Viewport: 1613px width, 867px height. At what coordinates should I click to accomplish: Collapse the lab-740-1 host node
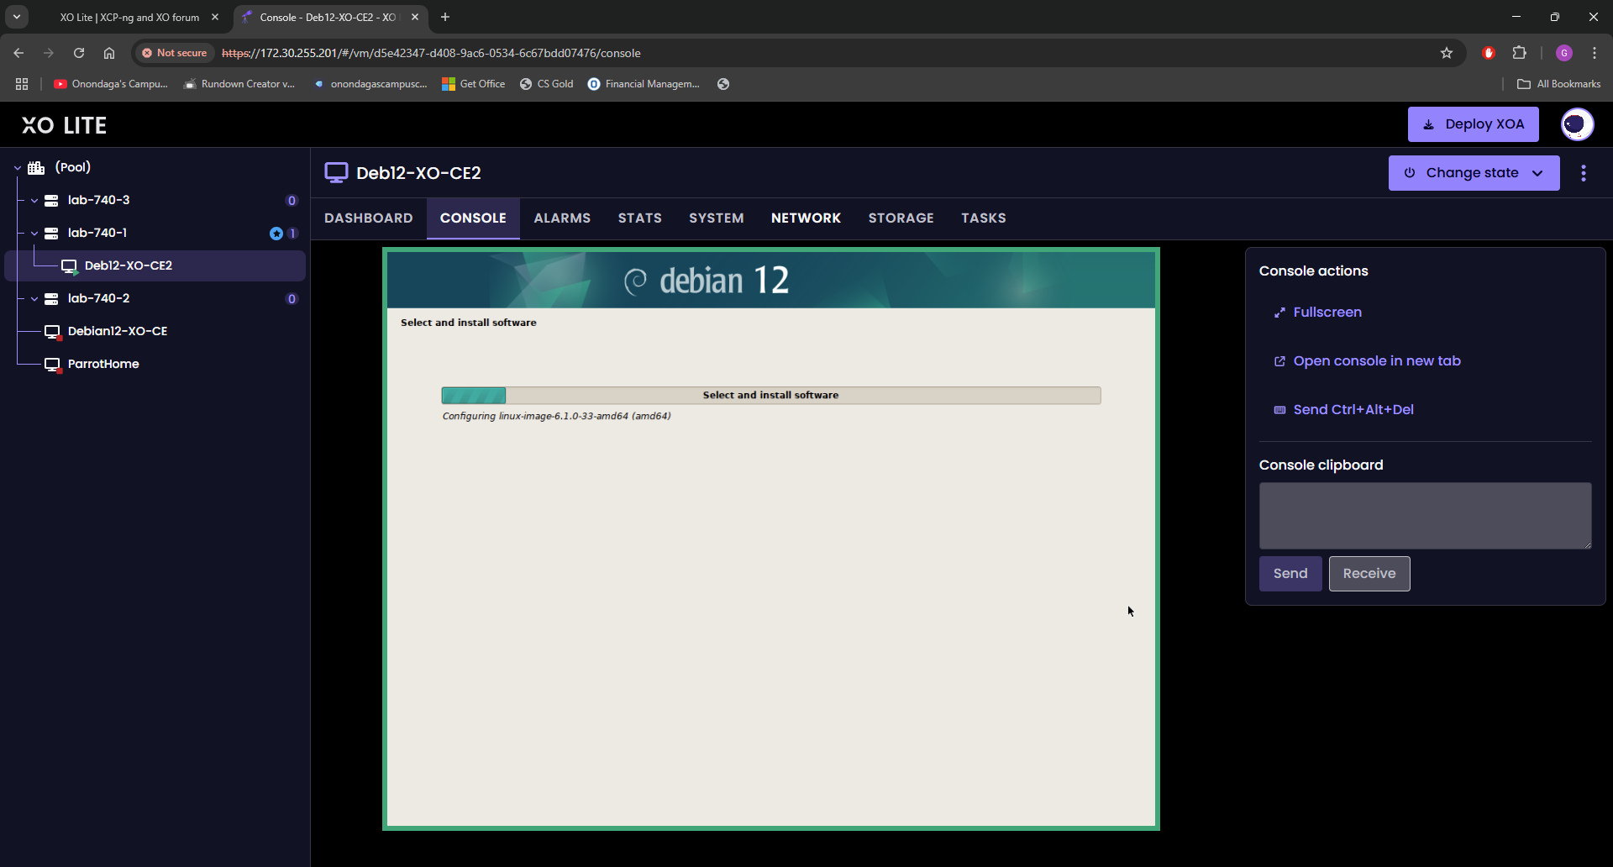pos(34,234)
